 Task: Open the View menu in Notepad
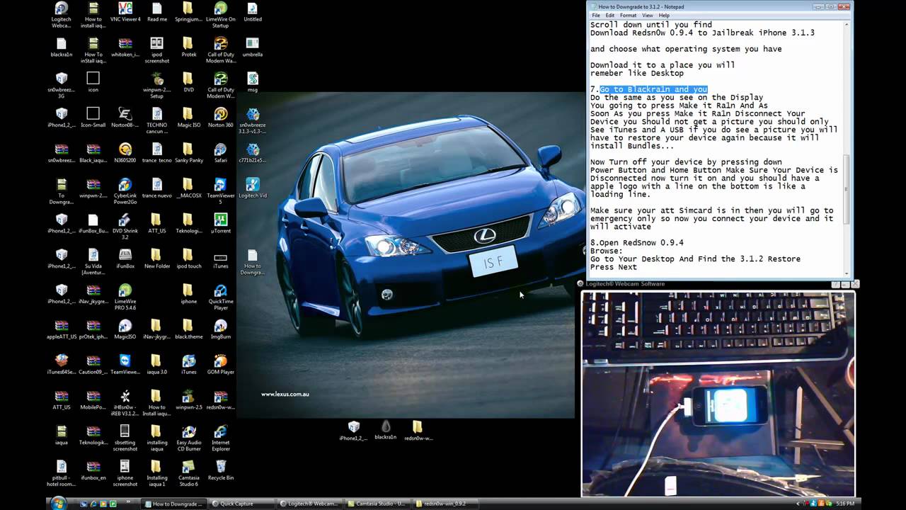point(648,15)
